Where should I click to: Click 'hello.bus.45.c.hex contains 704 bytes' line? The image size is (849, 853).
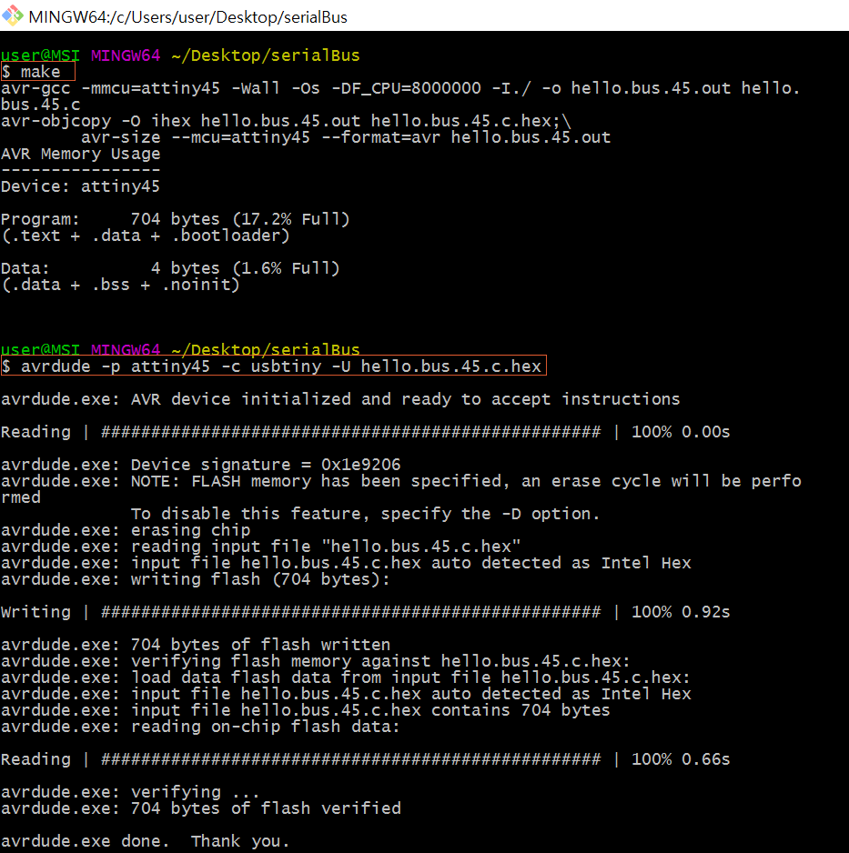click(306, 710)
